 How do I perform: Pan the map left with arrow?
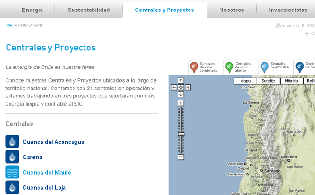pyautogui.click(x=174, y=88)
